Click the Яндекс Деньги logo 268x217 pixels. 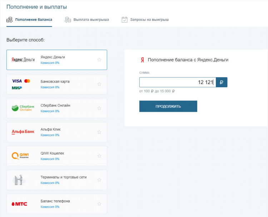pos(23,60)
